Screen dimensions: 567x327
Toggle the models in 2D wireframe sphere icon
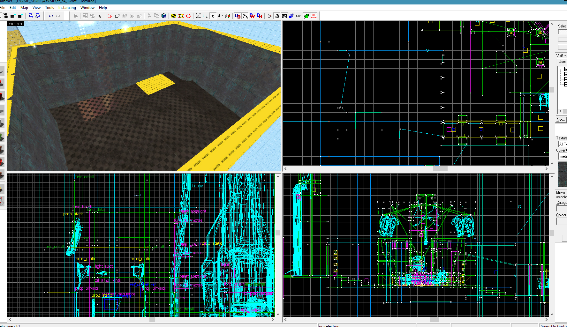point(277,16)
